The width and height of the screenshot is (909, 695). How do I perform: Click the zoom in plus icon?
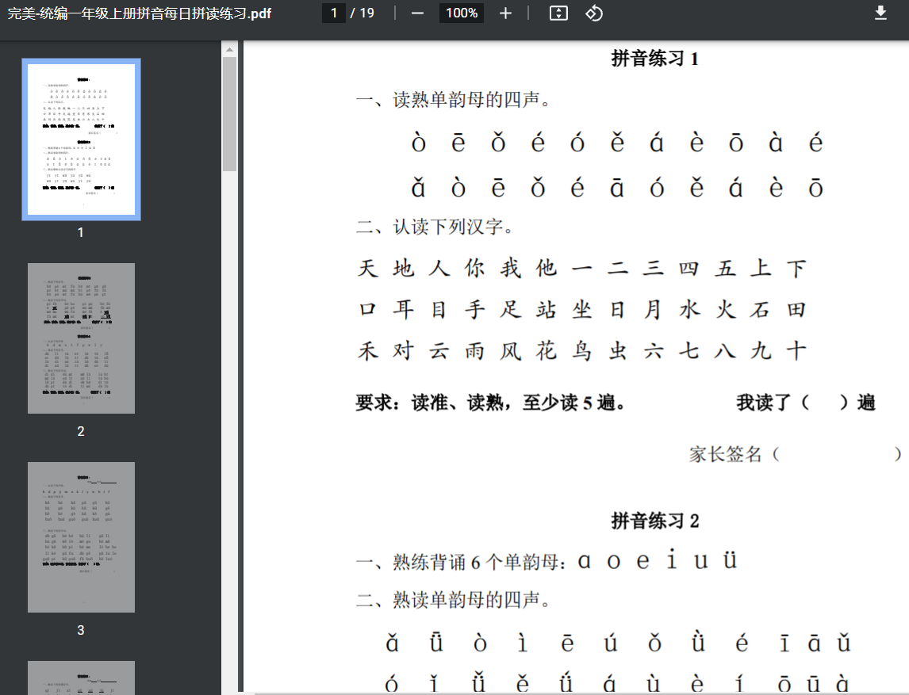[x=506, y=13]
